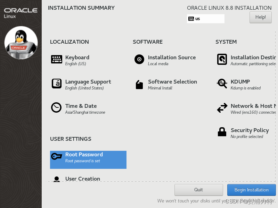Click 'Asia/Shanghai timezone' text
The height and width of the screenshot is (208, 278).
point(85,112)
